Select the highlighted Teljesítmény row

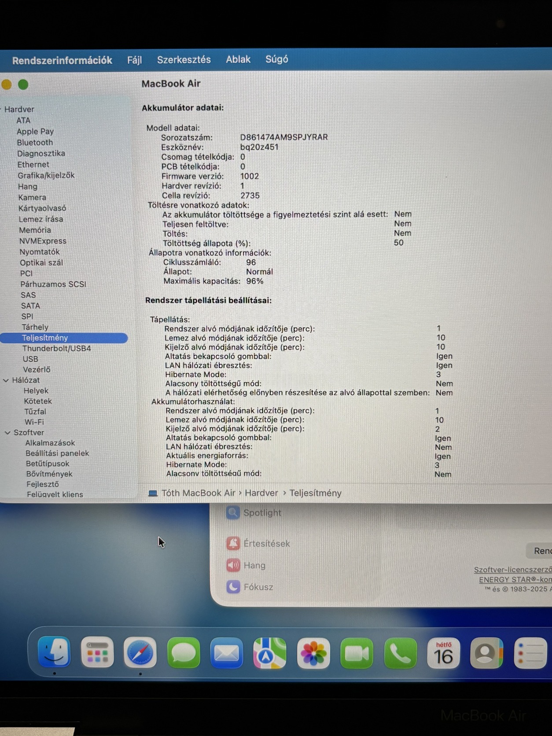click(x=64, y=338)
